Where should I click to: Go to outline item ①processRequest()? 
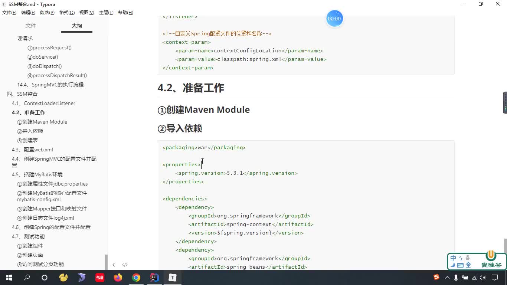49,47
